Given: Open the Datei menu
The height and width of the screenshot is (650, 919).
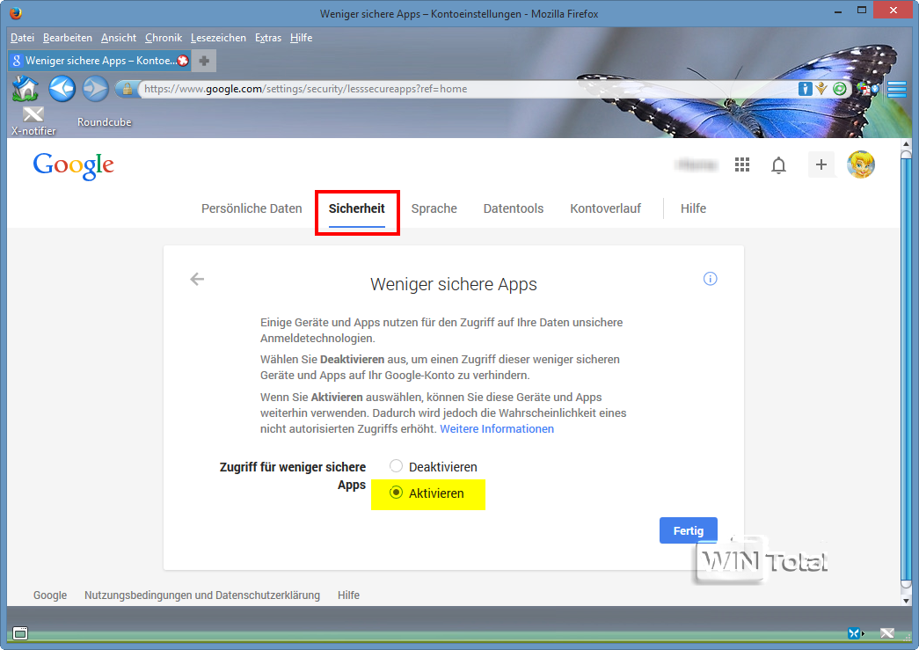Looking at the screenshot, I should point(22,38).
